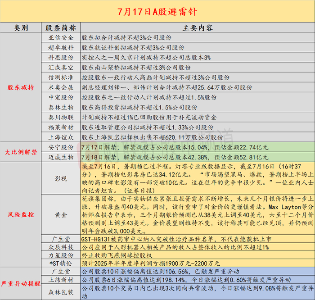Select the green 安宁股份 unlock details row

(x=198, y=147)
